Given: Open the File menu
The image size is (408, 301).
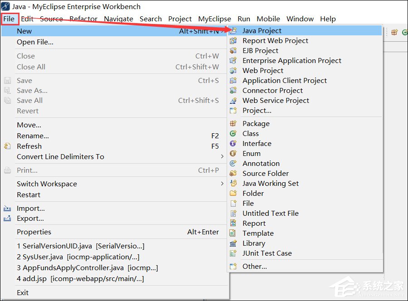Looking at the screenshot, I should coord(10,19).
